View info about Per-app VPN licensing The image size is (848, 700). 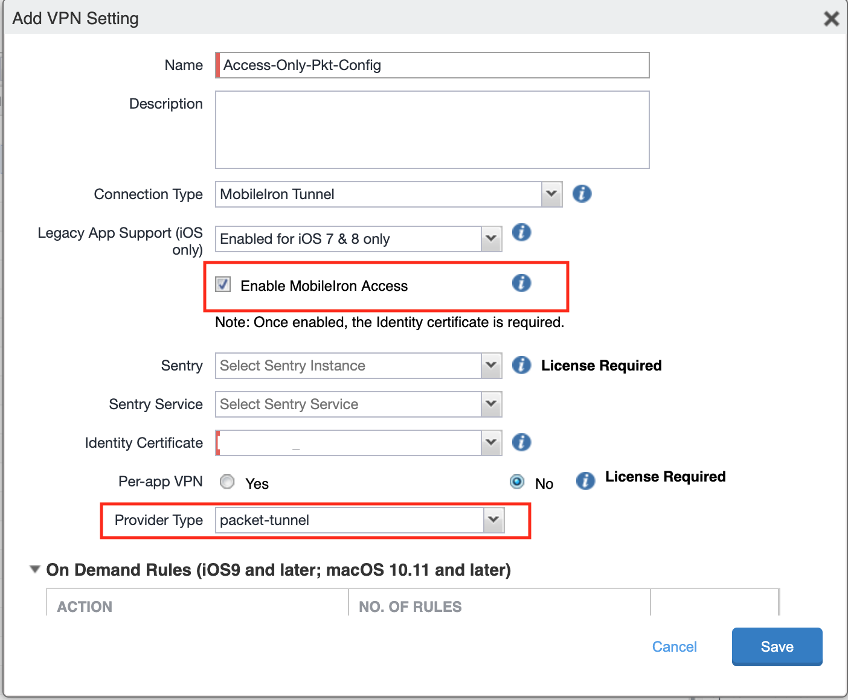pos(585,481)
